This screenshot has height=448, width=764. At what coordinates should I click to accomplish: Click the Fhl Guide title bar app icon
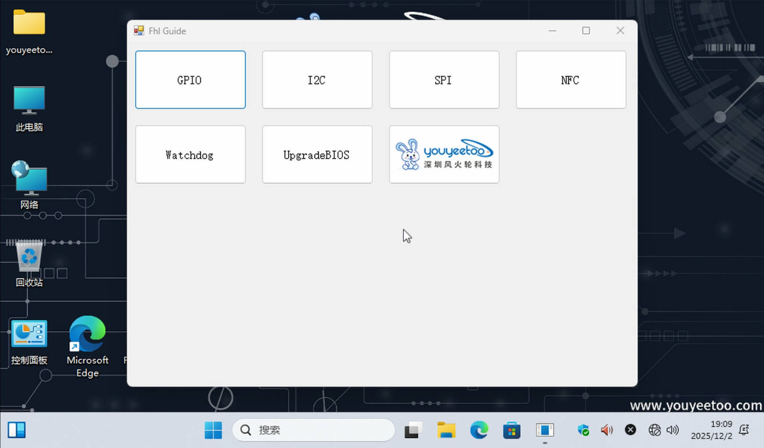pyautogui.click(x=139, y=31)
